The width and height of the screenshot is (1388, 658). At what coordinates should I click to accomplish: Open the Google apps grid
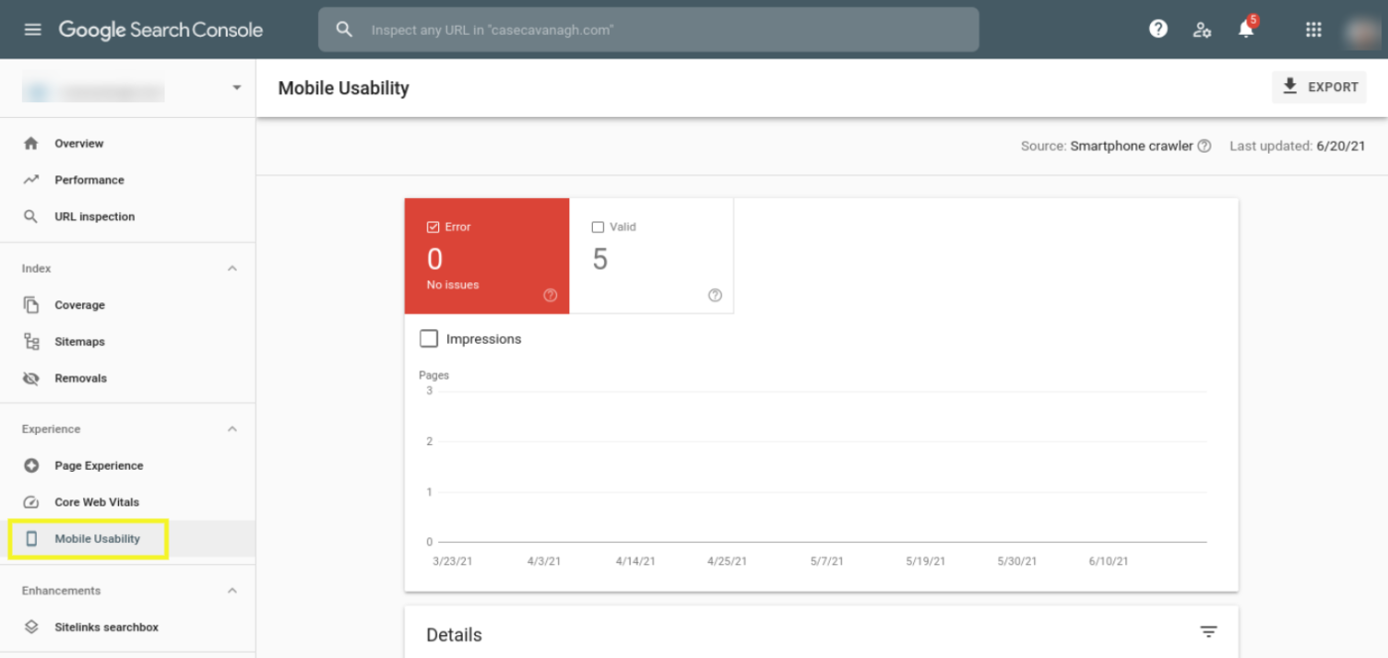pos(1314,30)
